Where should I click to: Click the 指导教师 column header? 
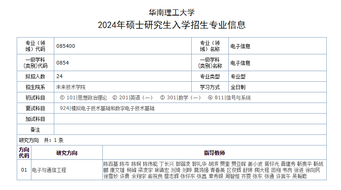[x=215, y=153]
